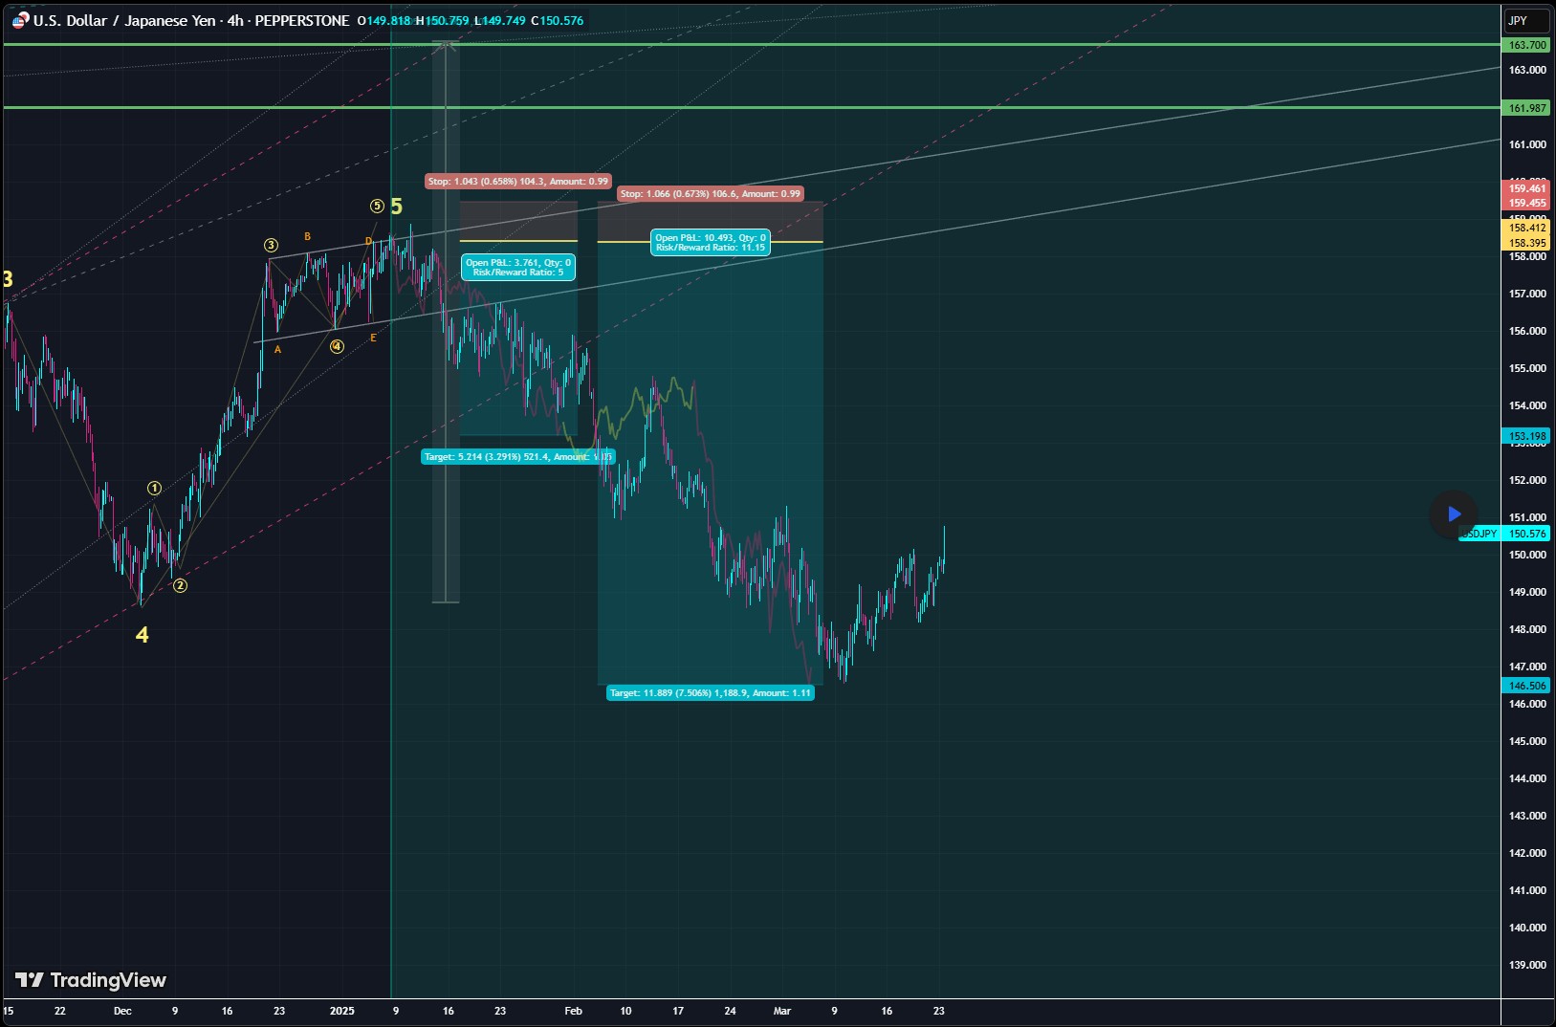Select the 161.987 horizontal line price label
The image size is (1556, 1027).
[1527, 108]
